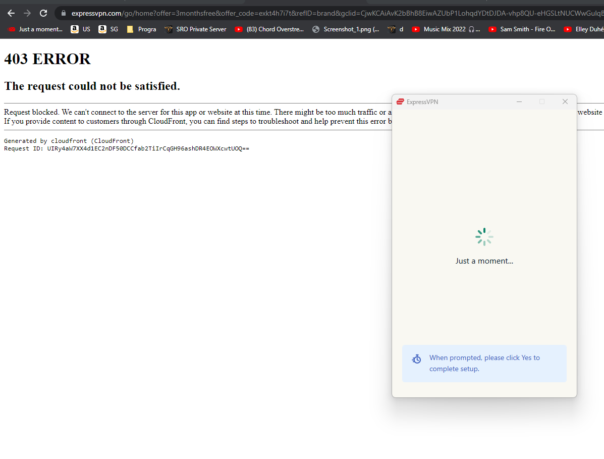Click the 'When prompted, please click Yes' notice

[x=484, y=364]
